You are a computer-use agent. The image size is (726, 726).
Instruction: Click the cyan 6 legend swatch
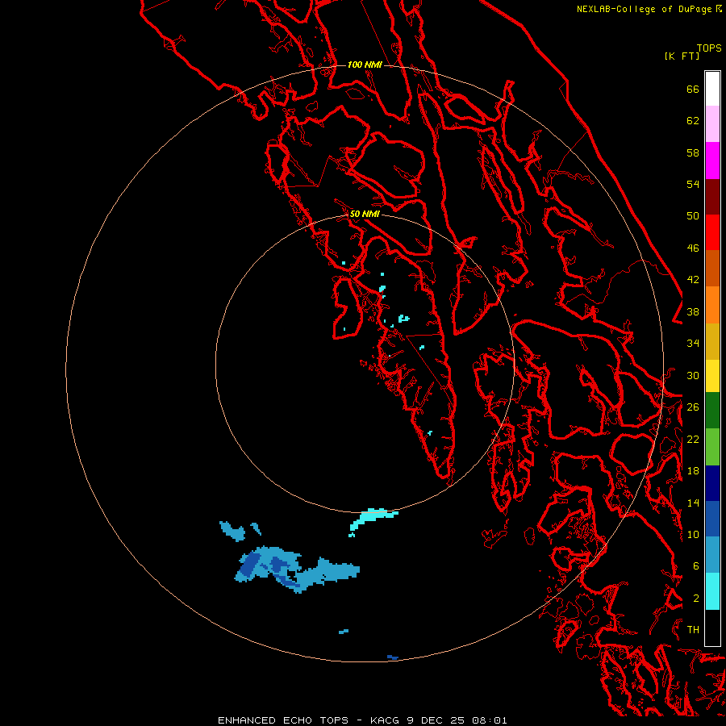[x=712, y=591]
